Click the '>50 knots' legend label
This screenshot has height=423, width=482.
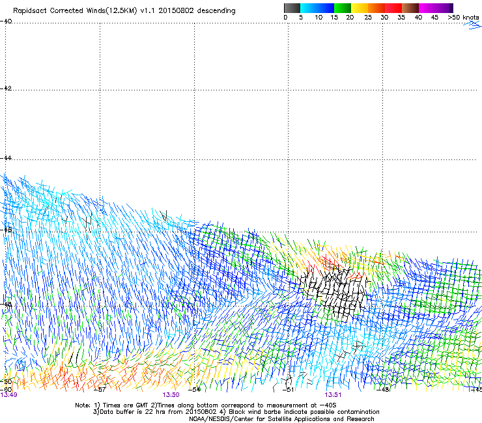(x=463, y=18)
